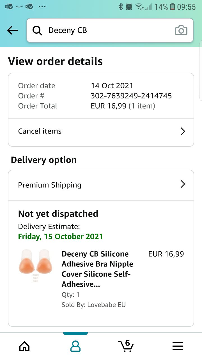Tap the alarm clock status icon
Image resolution: width=202 pixels, height=359 pixels.
(x=129, y=7)
